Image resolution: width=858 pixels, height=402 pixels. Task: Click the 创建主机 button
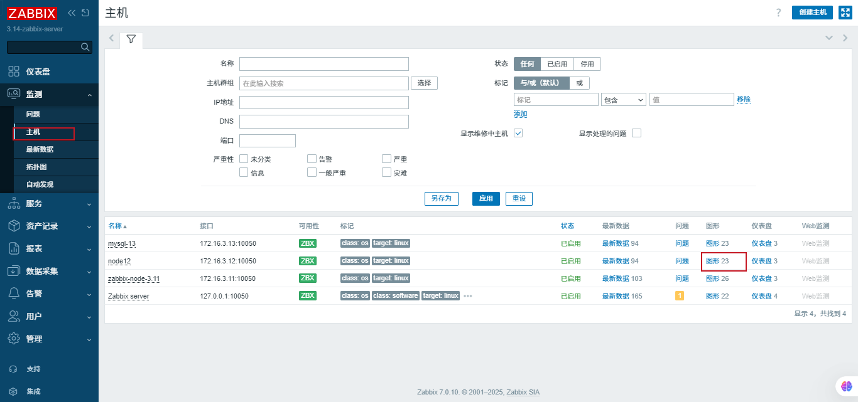(x=812, y=13)
